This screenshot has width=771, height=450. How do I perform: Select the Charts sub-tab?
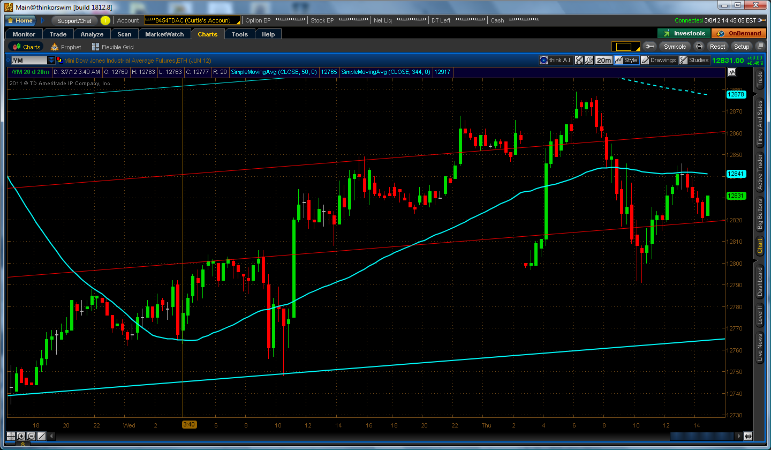point(27,47)
